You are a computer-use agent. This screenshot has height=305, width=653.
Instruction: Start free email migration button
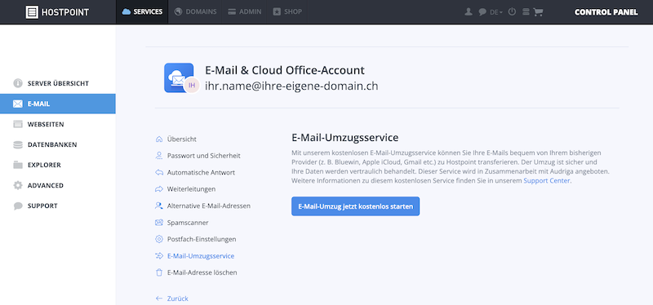tap(355, 206)
